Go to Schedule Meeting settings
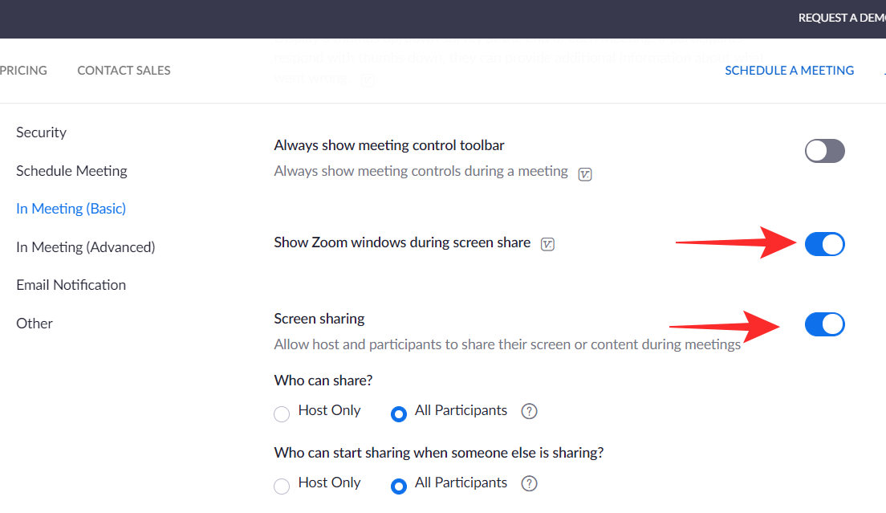This screenshot has height=513, width=886. 71,171
